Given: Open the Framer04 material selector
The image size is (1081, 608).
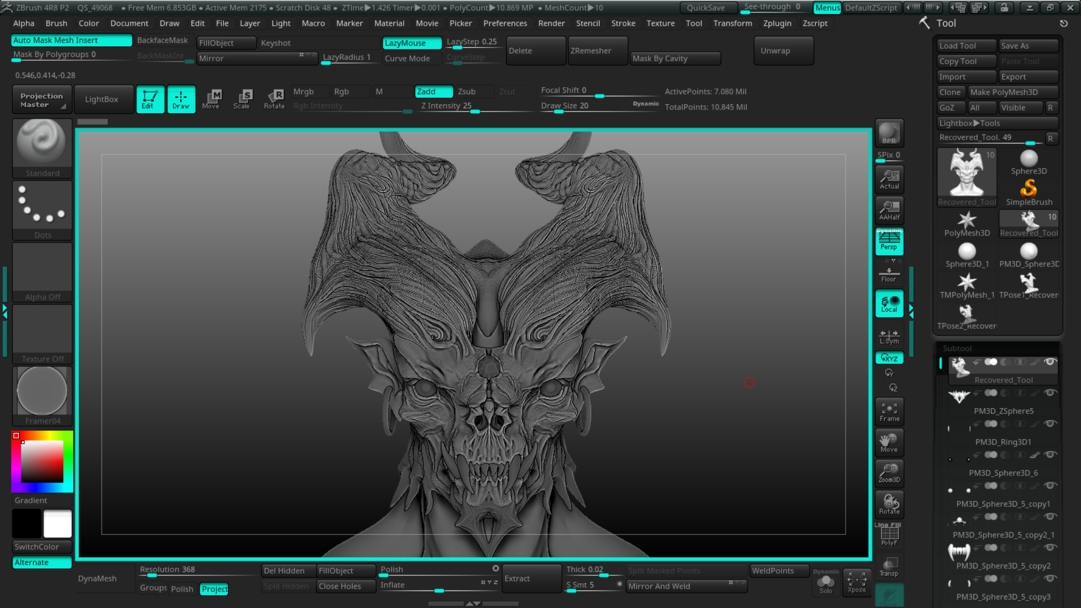Looking at the screenshot, I should pos(42,396).
